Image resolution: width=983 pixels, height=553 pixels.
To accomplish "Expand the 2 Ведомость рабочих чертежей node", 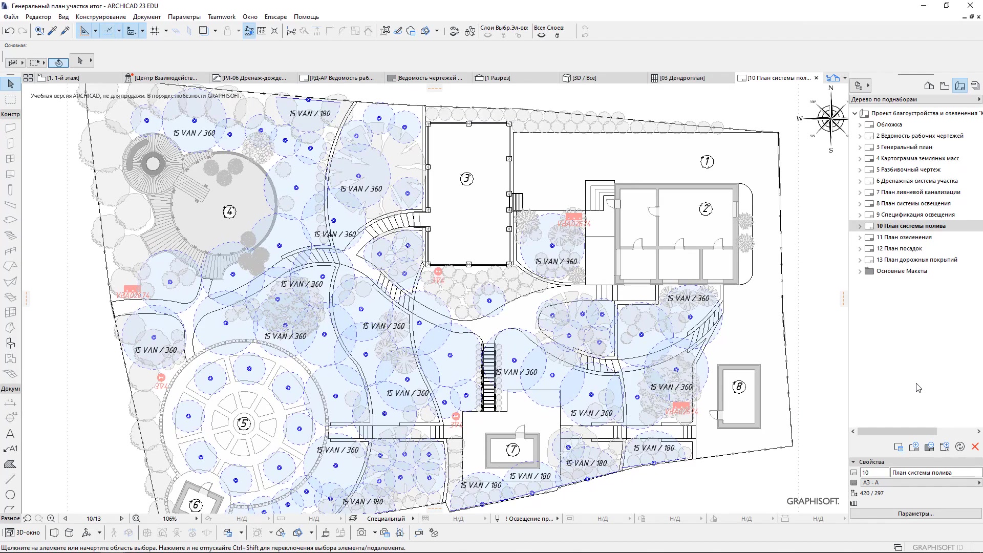I will (x=859, y=135).
